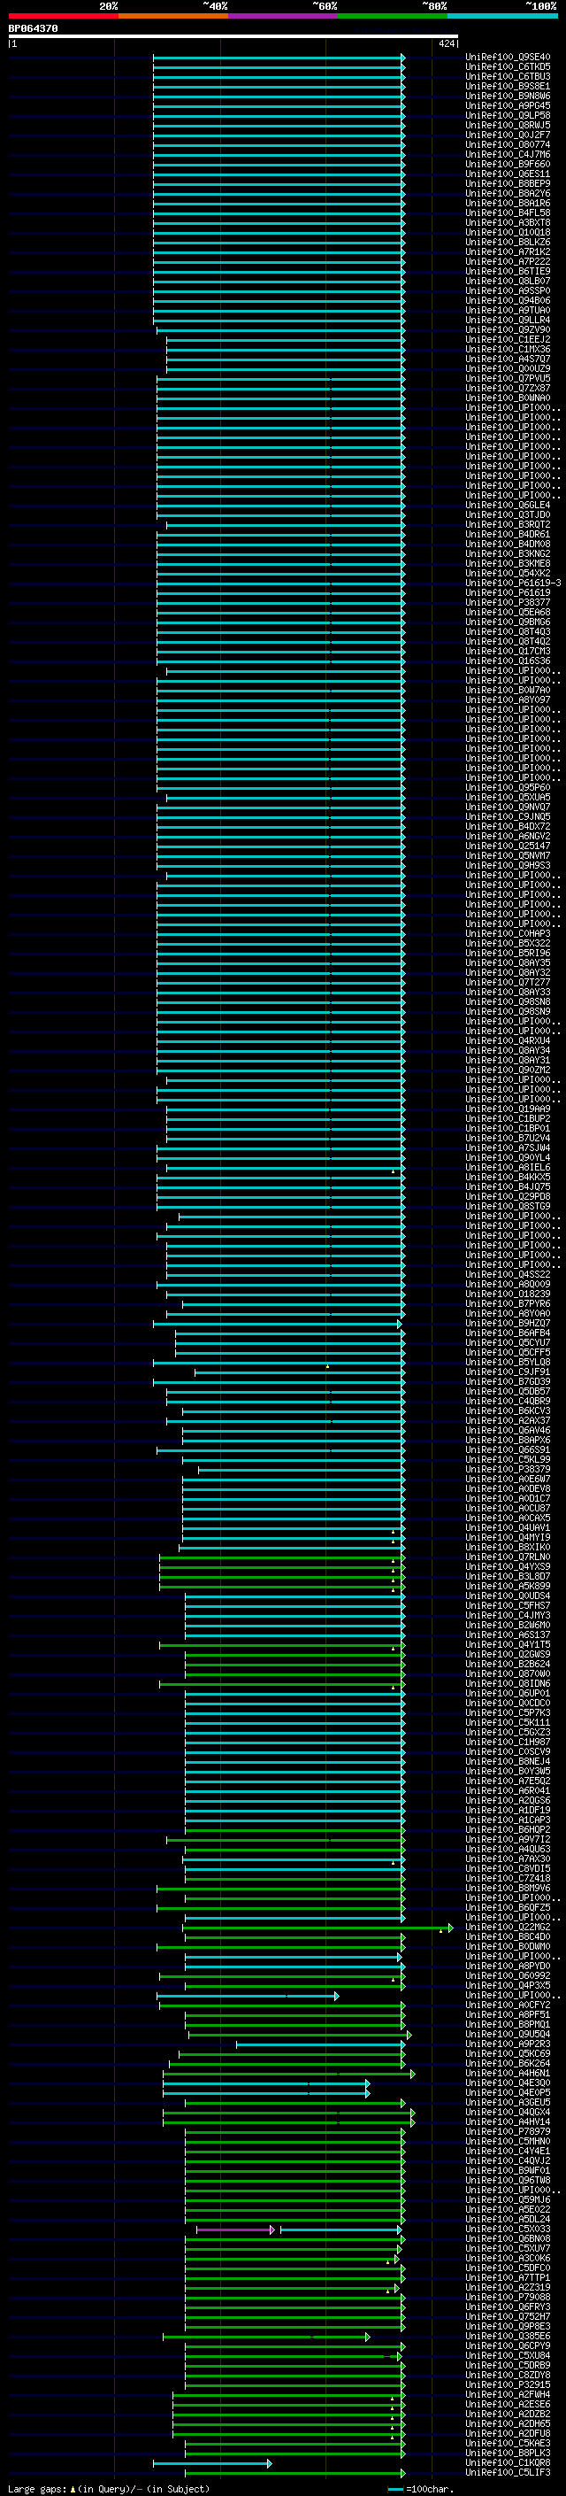Open hit UniRef100_Q4SS22
Image resolution: width=566 pixels, height=2496 pixels.
[x=508, y=1274]
